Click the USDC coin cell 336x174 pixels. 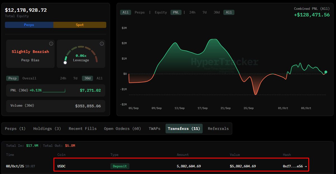(61, 166)
